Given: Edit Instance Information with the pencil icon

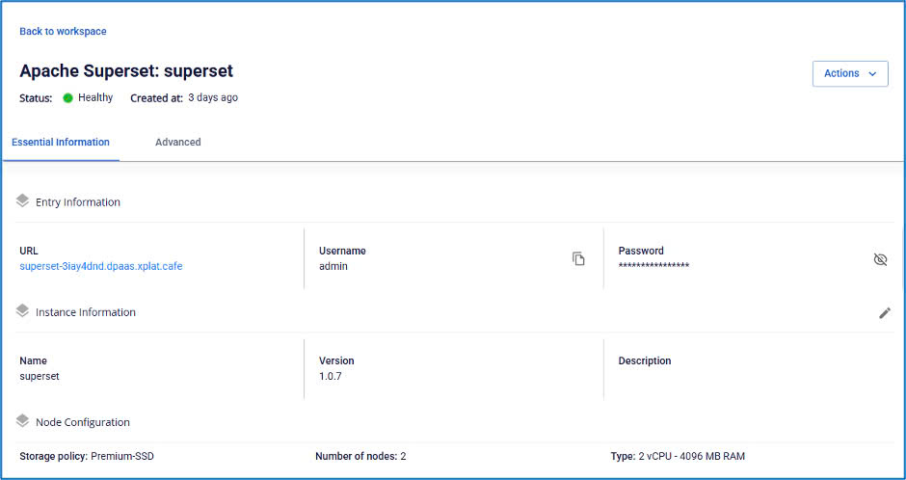Looking at the screenshot, I should click(x=885, y=313).
